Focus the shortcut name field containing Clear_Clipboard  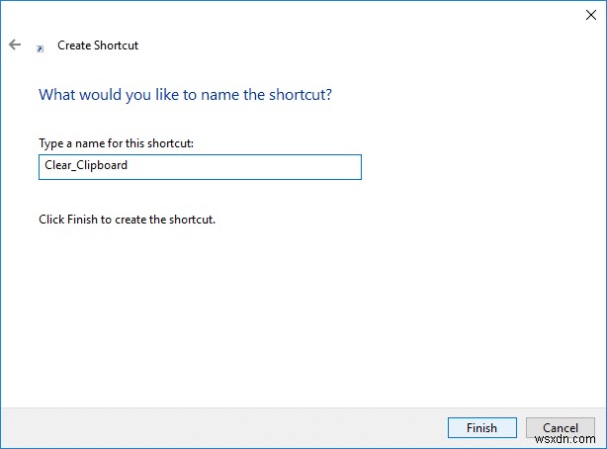[200, 167]
